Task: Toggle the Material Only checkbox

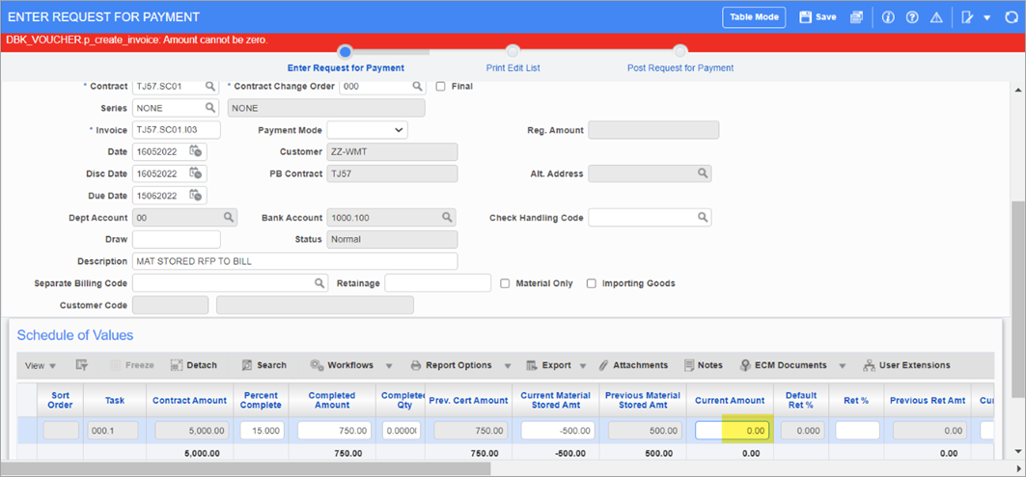Action: [505, 283]
